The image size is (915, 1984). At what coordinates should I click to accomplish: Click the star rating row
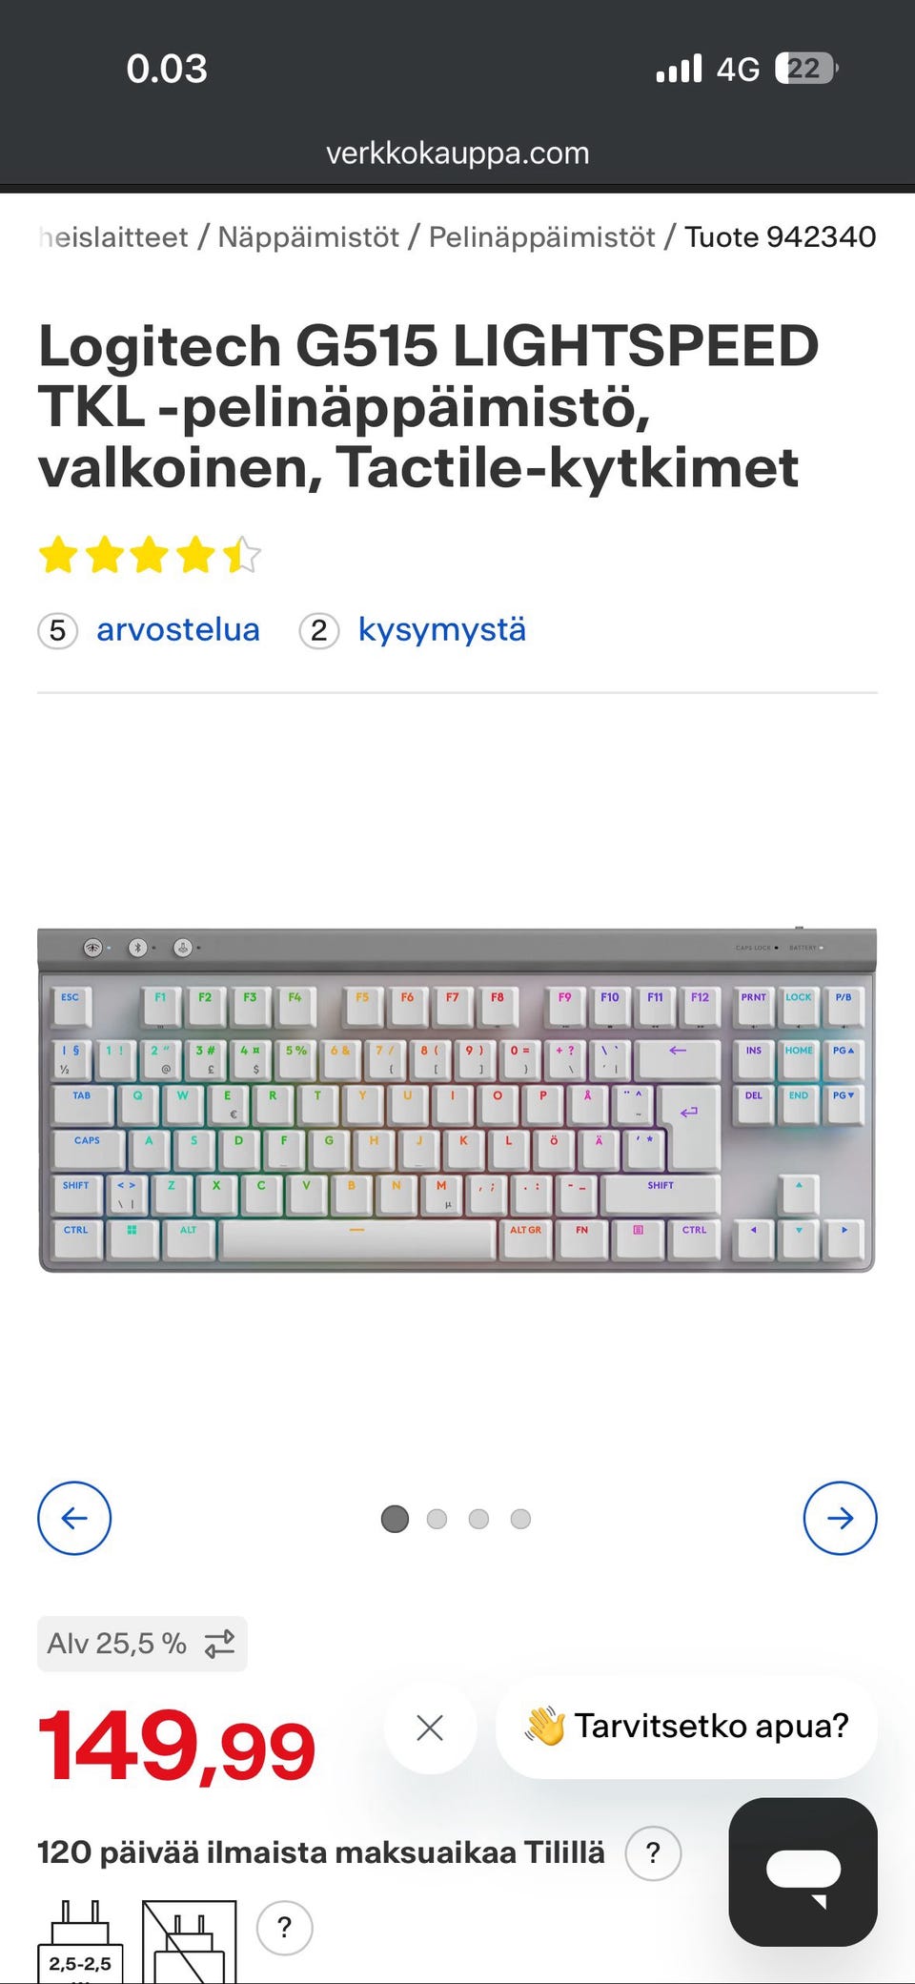tap(150, 555)
